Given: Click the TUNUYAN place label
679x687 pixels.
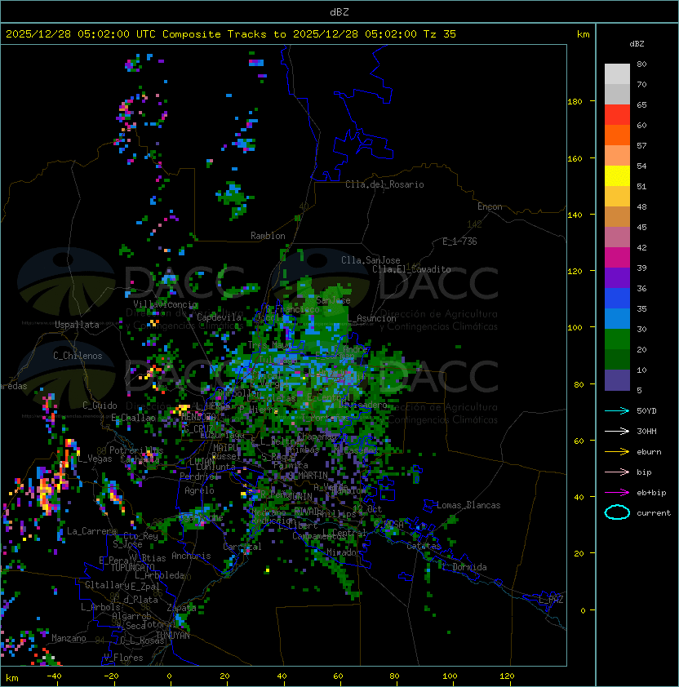Looking at the screenshot, I should click(x=173, y=635).
